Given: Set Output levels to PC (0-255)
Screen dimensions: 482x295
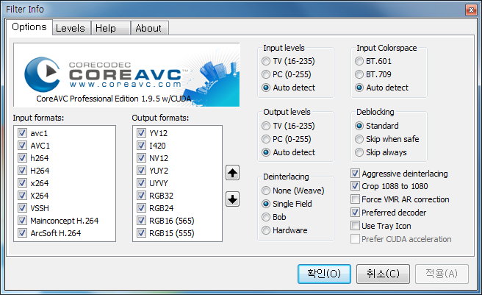Looking at the screenshot, I should pos(266,139).
